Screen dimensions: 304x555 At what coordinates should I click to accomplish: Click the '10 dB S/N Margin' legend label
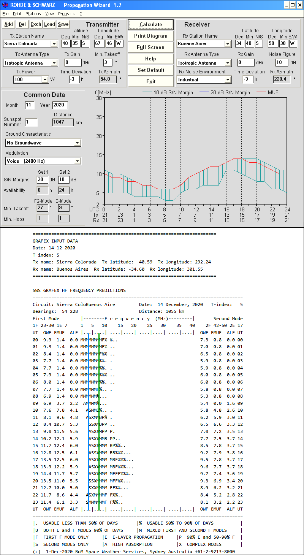173,92
